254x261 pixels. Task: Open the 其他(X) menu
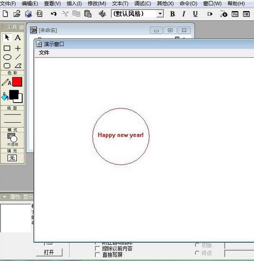(x=165, y=3)
